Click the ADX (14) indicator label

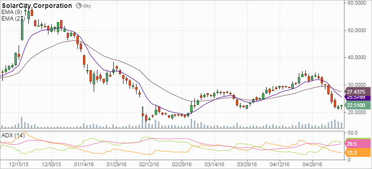[x=13, y=135]
